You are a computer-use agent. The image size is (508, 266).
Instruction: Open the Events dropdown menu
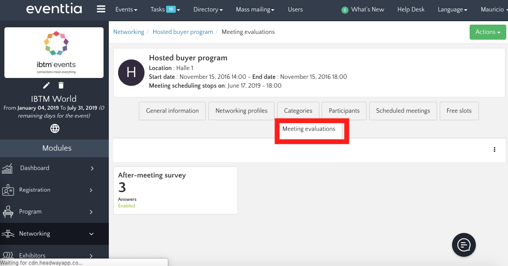tap(126, 9)
